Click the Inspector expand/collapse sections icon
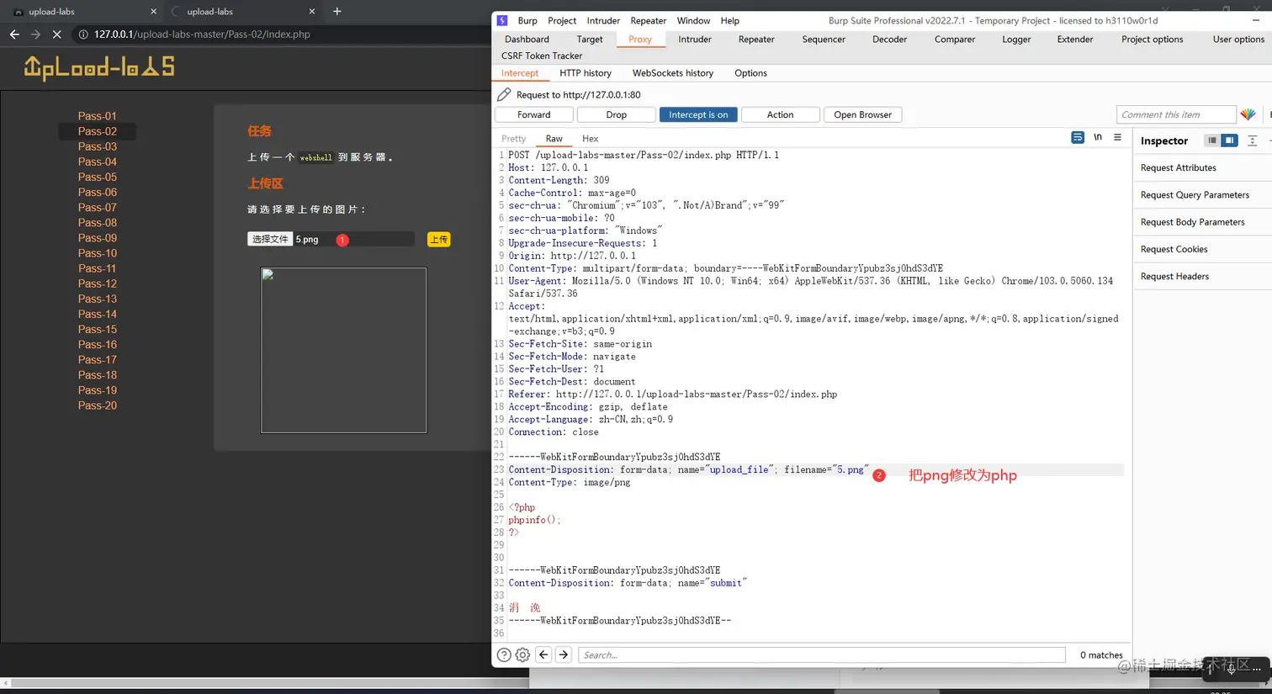Image resolution: width=1272 pixels, height=694 pixels. coord(1252,140)
